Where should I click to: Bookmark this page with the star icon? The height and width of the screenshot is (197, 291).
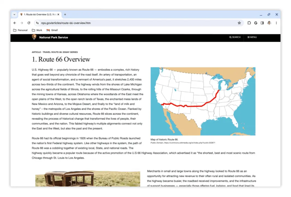click(239, 23)
